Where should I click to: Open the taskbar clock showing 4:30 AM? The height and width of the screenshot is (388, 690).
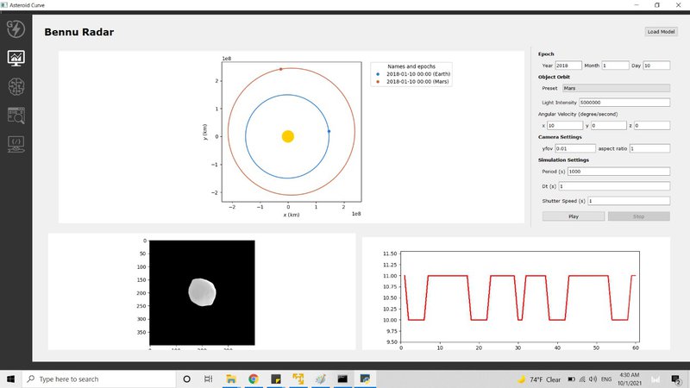point(630,379)
